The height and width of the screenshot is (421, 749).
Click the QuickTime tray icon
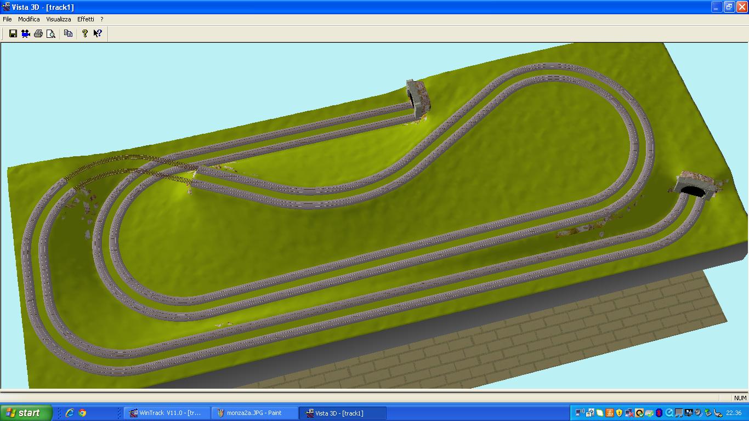[668, 413]
